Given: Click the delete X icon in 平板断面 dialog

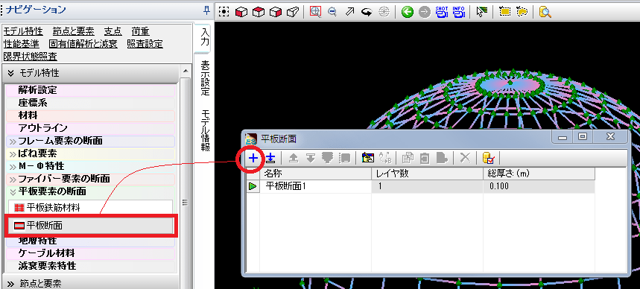Looking at the screenshot, I should [465, 158].
